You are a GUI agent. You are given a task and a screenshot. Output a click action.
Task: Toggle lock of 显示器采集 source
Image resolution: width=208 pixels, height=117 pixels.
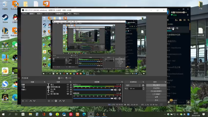(x=71, y=94)
